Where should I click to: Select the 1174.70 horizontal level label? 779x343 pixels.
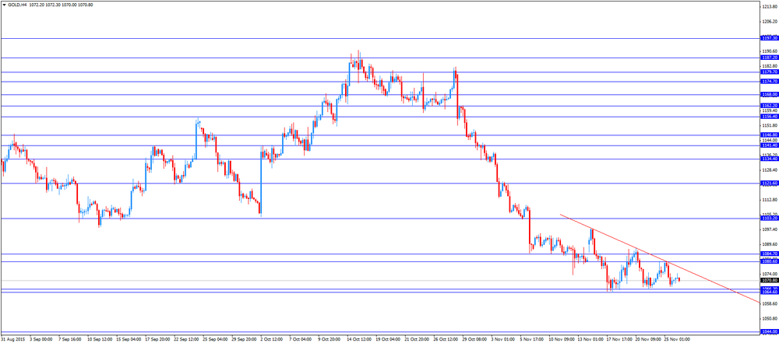770,82
